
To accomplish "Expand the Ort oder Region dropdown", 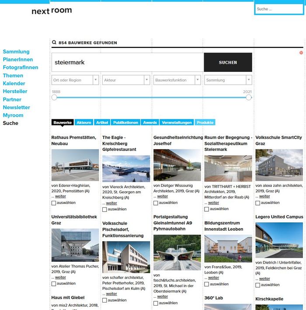I will pyautogui.click(x=75, y=80).
